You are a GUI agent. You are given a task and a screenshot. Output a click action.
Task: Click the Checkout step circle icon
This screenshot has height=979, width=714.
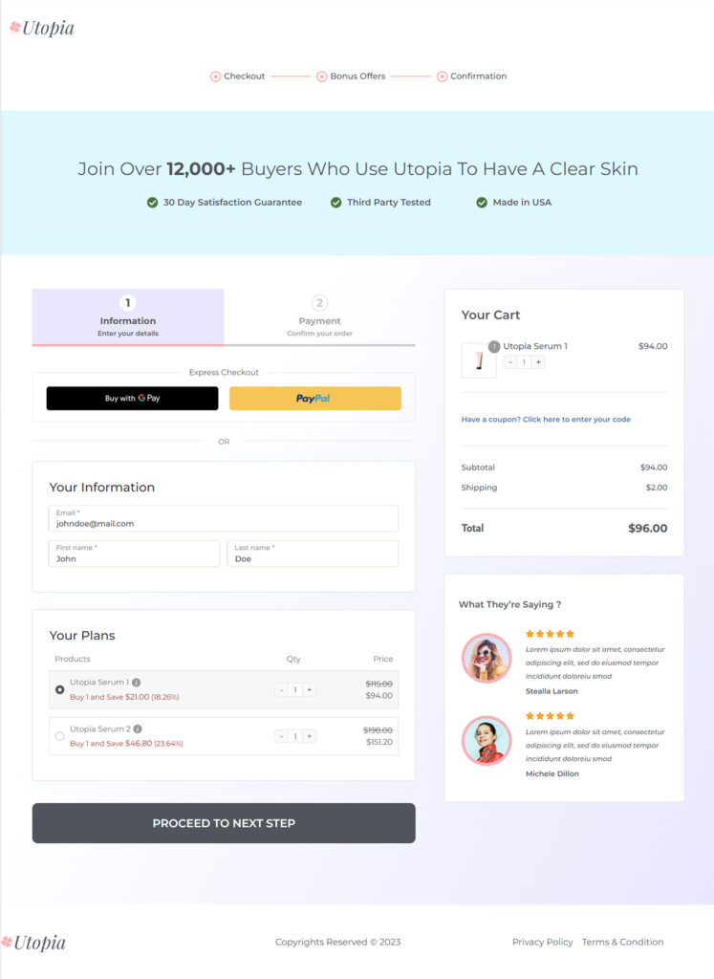(215, 76)
